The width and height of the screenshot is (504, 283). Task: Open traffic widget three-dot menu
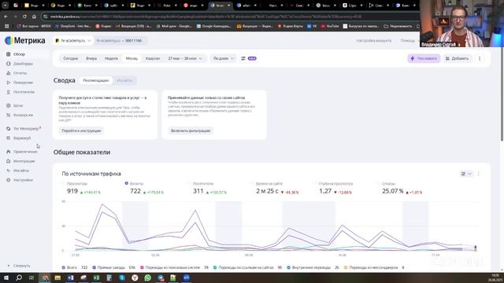tap(479, 174)
